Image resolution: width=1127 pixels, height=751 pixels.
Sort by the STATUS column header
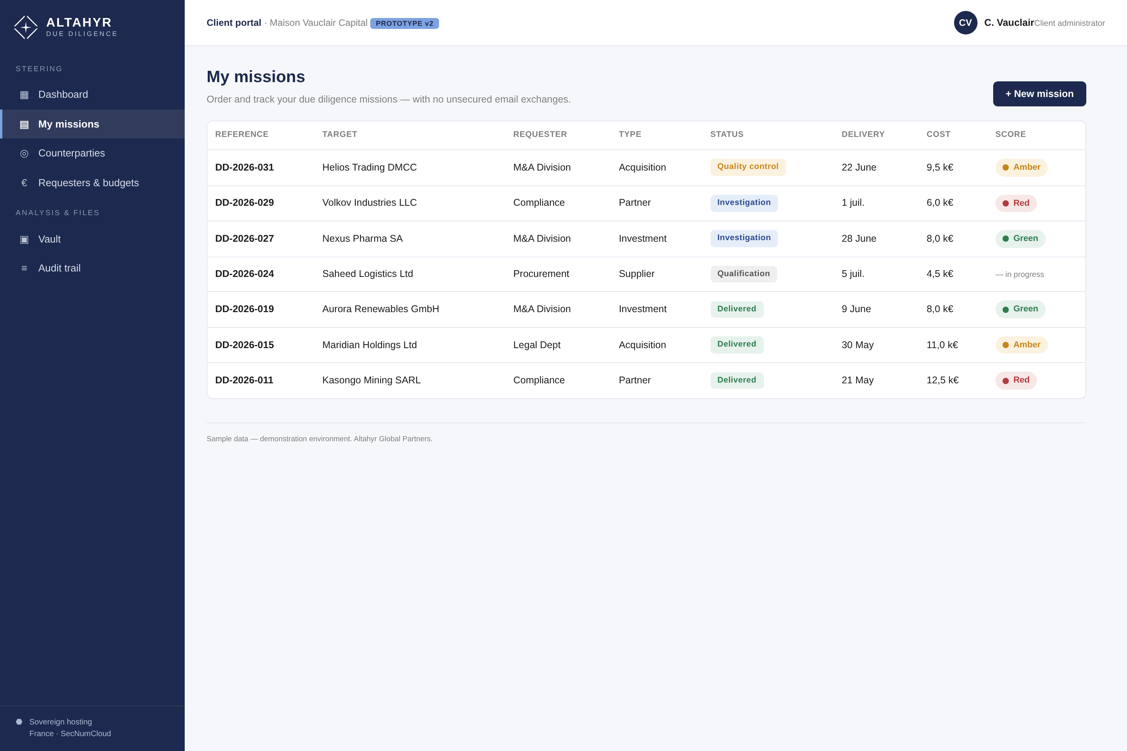pyautogui.click(x=727, y=134)
